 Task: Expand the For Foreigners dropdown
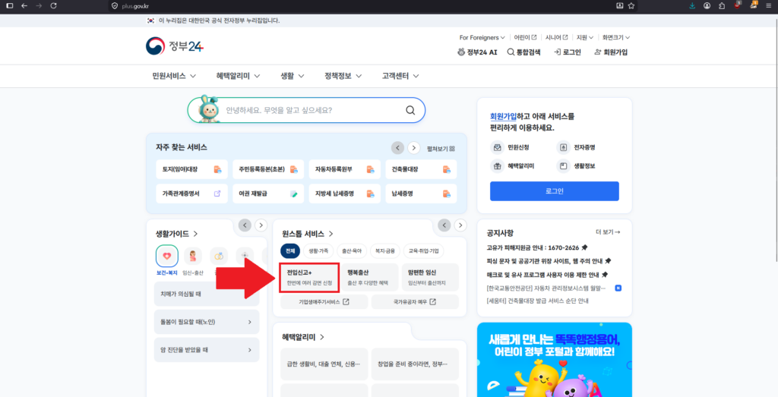coord(482,38)
